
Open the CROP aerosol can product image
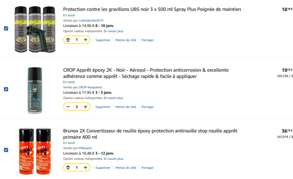click(x=32, y=90)
